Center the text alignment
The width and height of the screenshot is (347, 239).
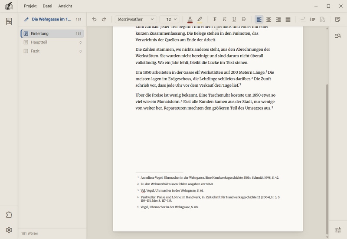268,19
